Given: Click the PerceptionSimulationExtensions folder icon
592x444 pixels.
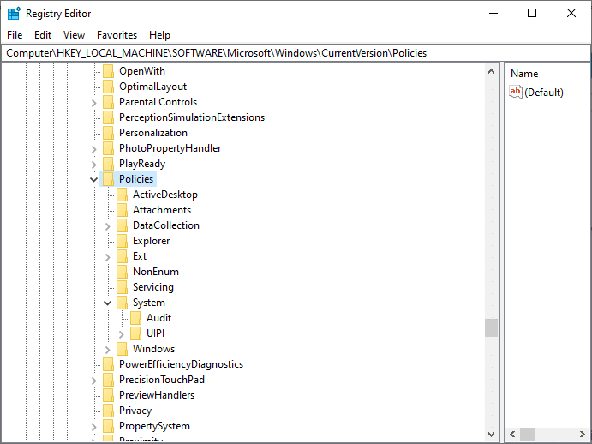Looking at the screenshot, I should 108,117.
